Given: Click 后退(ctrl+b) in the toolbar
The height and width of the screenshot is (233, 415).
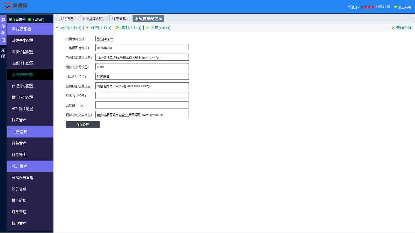Looking at the screenshot, I should click(71, 27).
